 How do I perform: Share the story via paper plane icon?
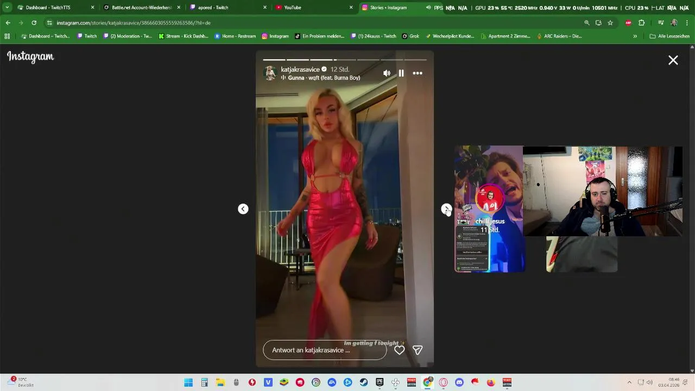[418, 350]
